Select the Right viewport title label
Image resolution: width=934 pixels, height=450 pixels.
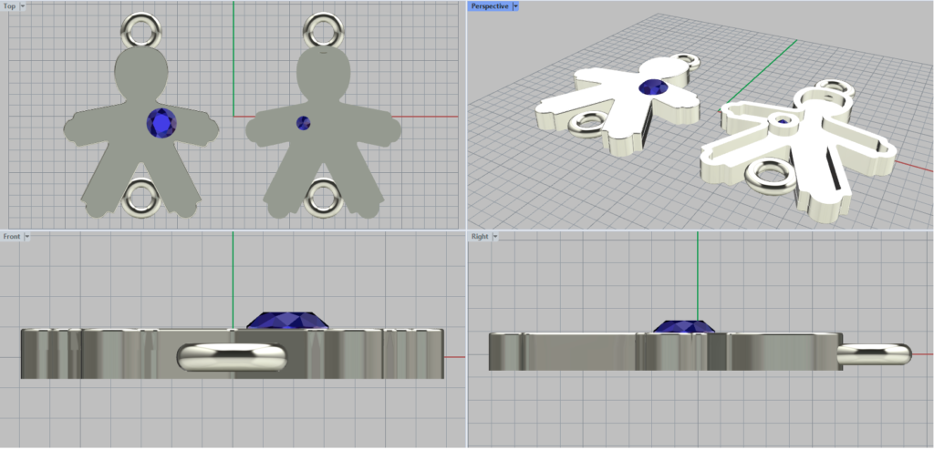coord(479,237)
